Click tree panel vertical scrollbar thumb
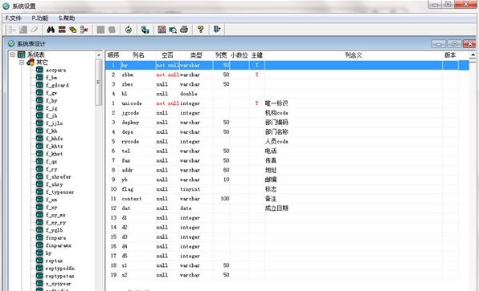The image size is (479, 291). point(98,83)
